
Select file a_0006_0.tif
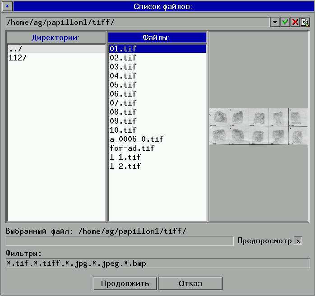coord(157,139)
